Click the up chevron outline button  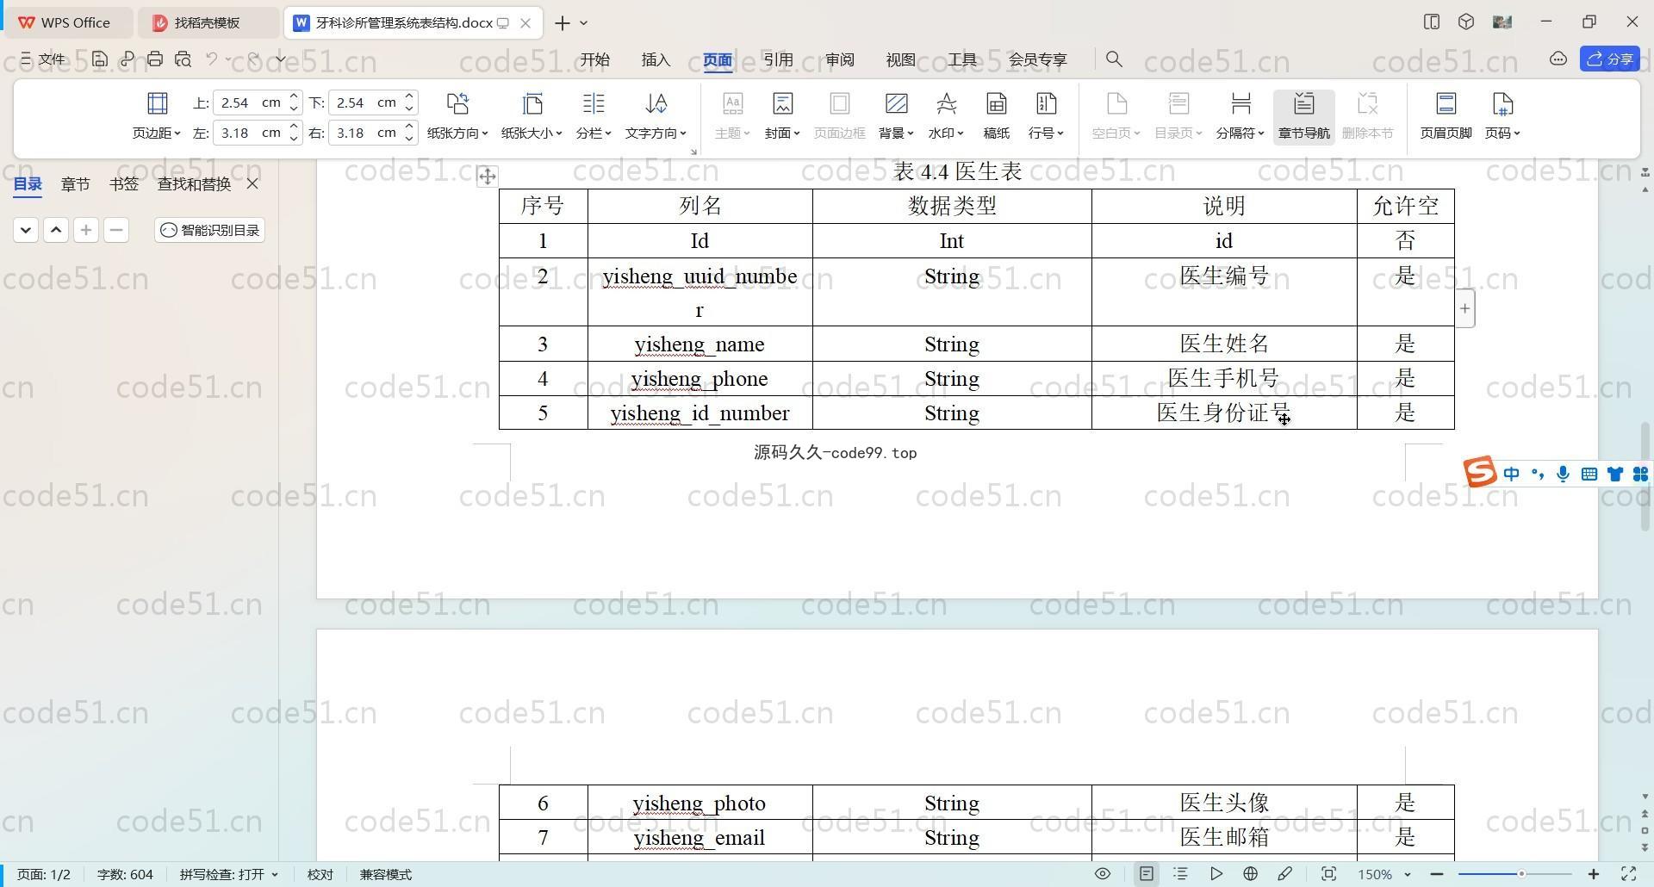(x=56, y=230)
